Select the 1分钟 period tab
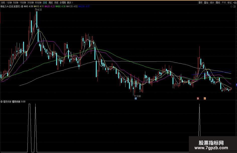This screenshot has width=237, height=153. tap(9, 3)
